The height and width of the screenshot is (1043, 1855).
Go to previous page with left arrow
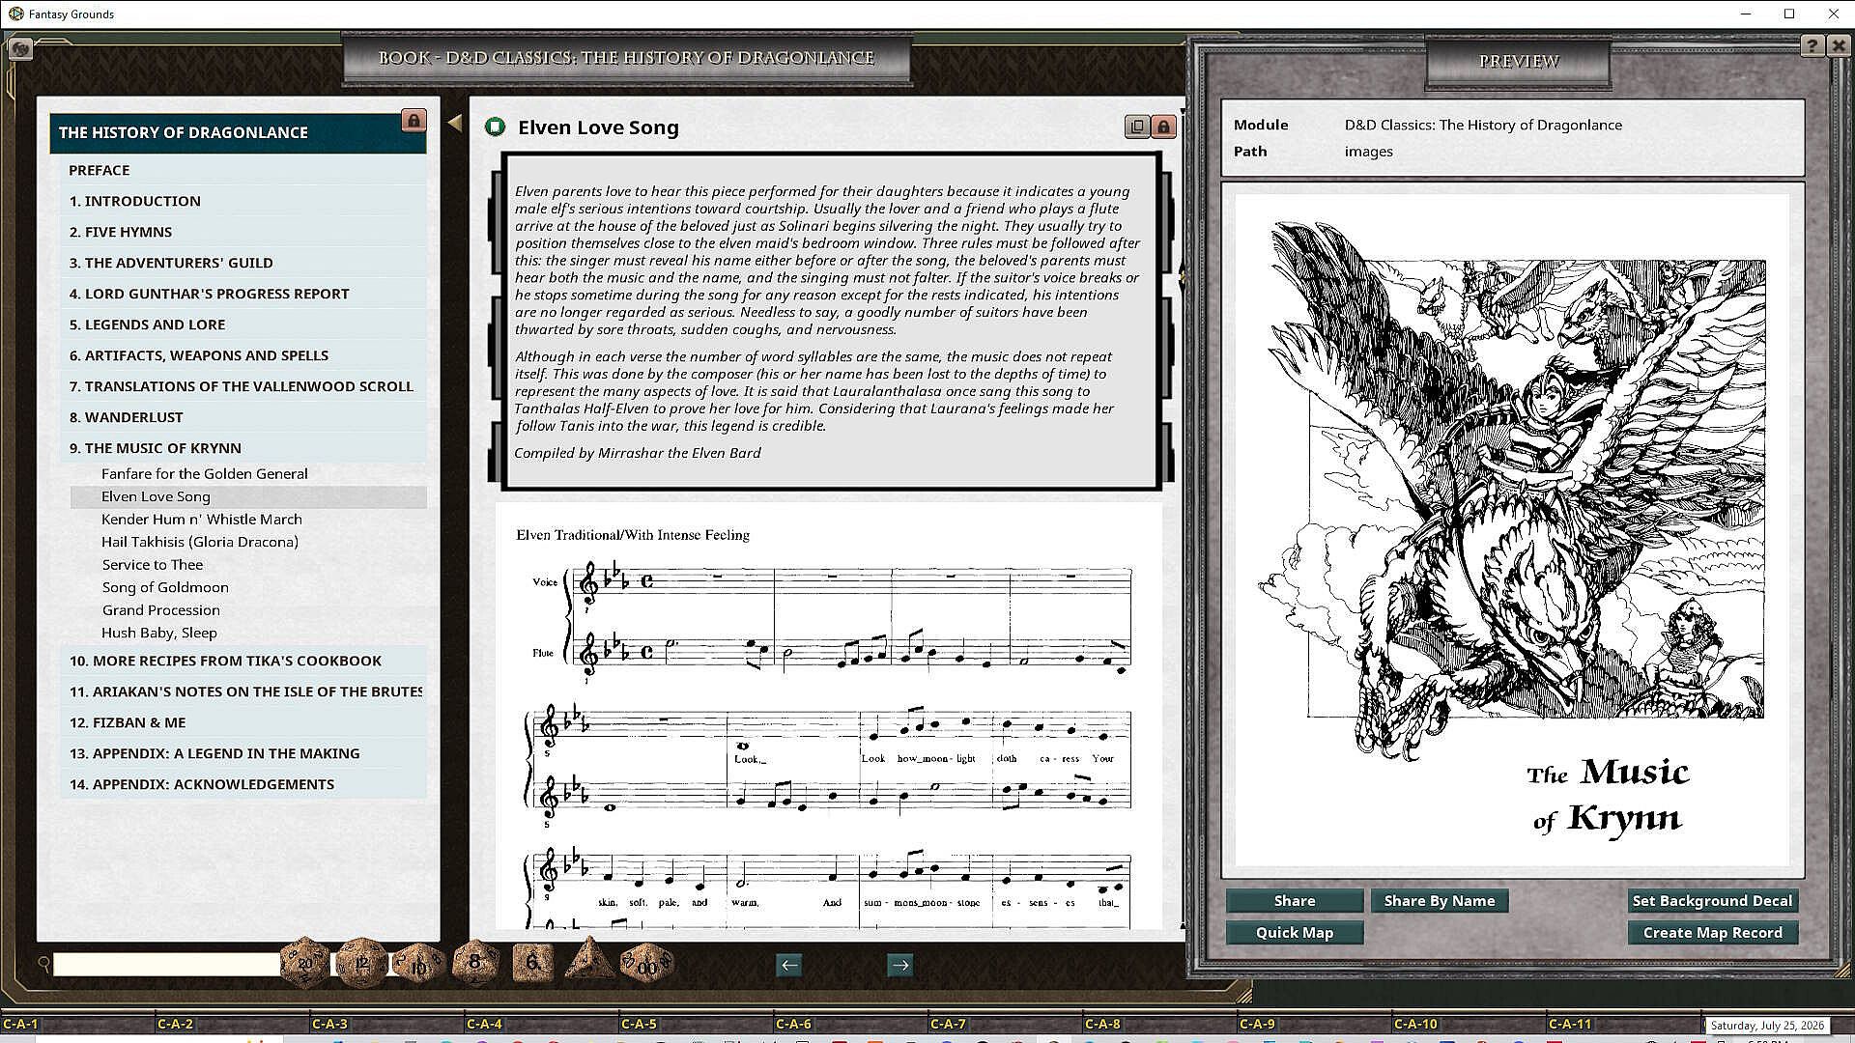[788, 965]
